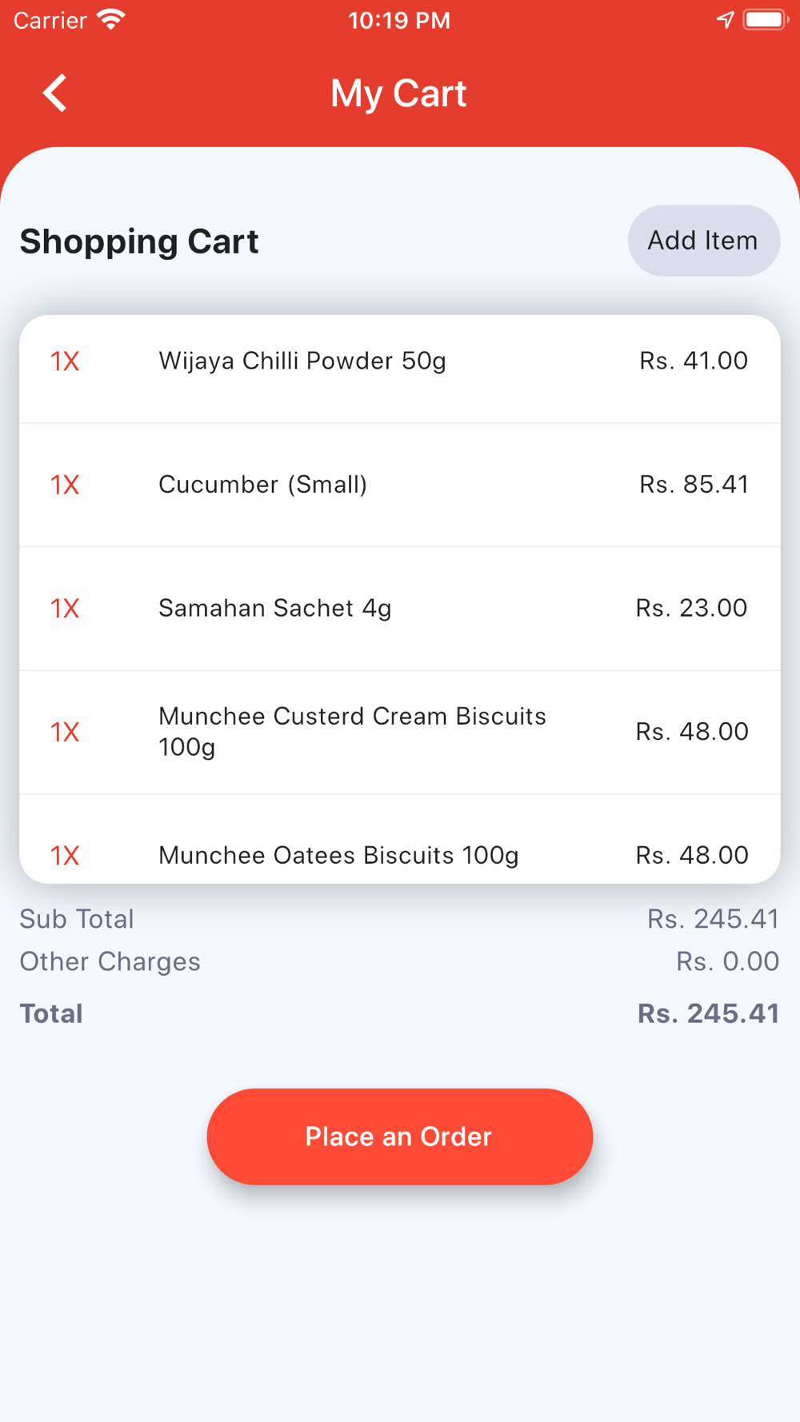Screen dimensions: 800x1422
Task: Tap the bold Total Rs. 245.41 amount
Action: point(708,1013)
